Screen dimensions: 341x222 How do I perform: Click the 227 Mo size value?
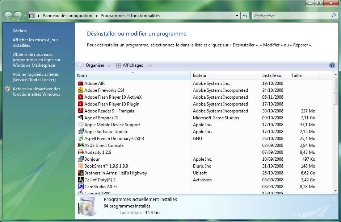(308, 111)
